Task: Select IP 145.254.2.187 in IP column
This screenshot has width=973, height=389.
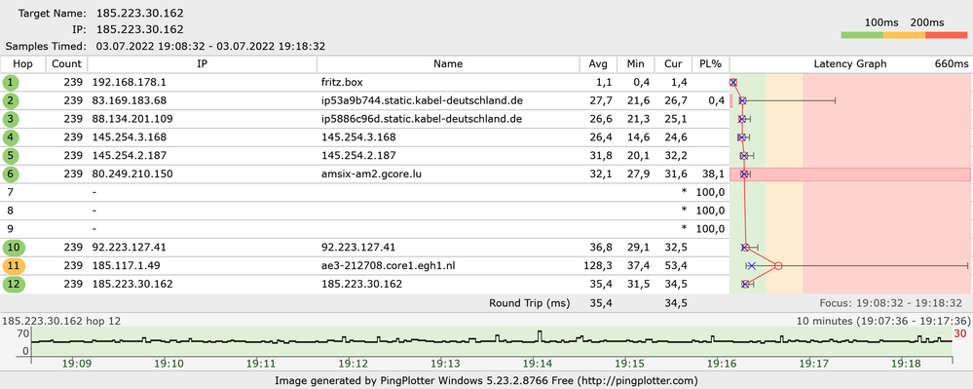Action: [x=130, y=155]
